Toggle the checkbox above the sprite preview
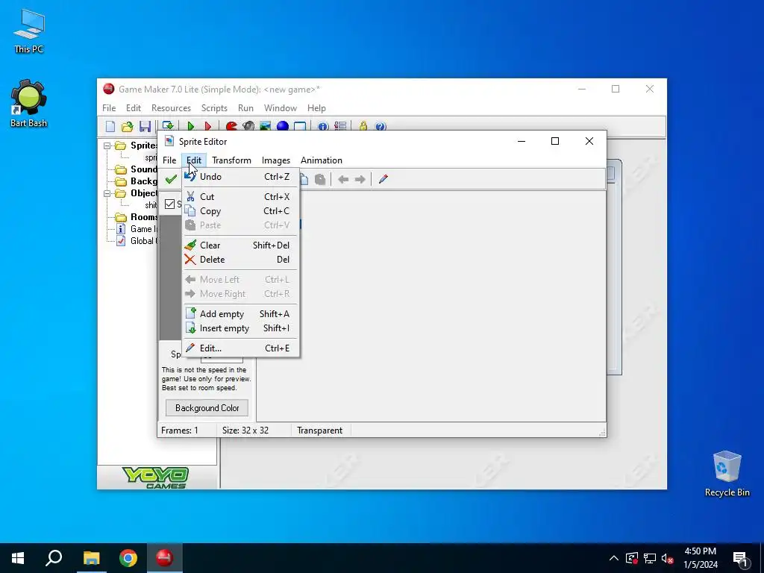Screen dimensions: 764x573 tap(169, 204)
